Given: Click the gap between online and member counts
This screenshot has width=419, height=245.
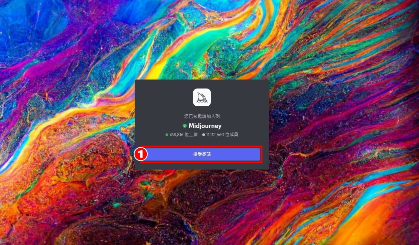Looking at the screenshot, I should point(200,135).
